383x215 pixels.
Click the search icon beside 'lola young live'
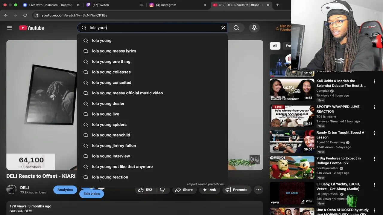[x=86, y=114]
